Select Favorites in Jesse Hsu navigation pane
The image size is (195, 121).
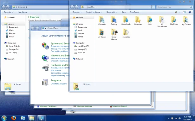(x=80, y=18)
